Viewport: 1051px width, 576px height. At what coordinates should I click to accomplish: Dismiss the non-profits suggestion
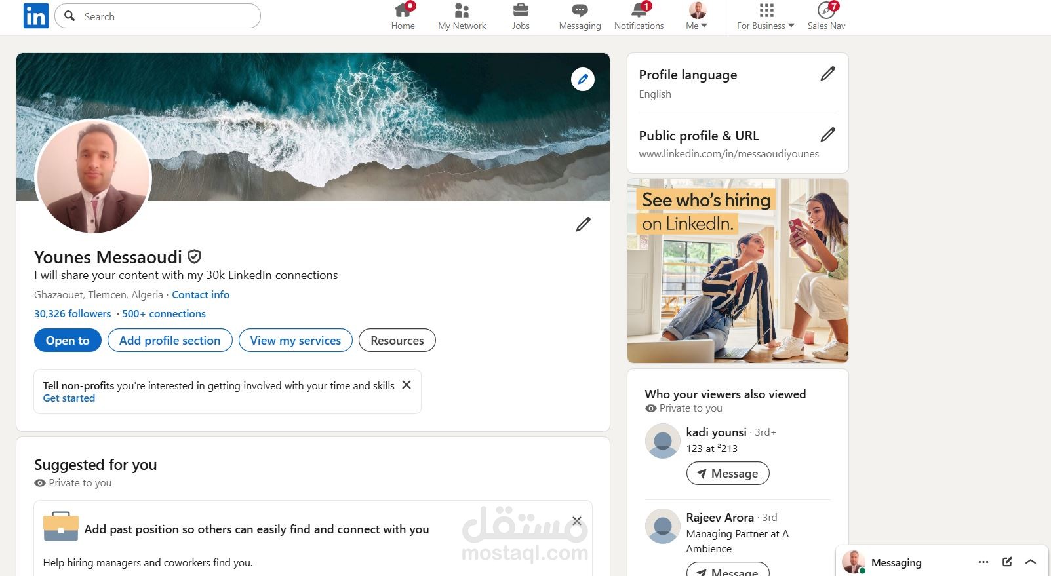[407, 385]
